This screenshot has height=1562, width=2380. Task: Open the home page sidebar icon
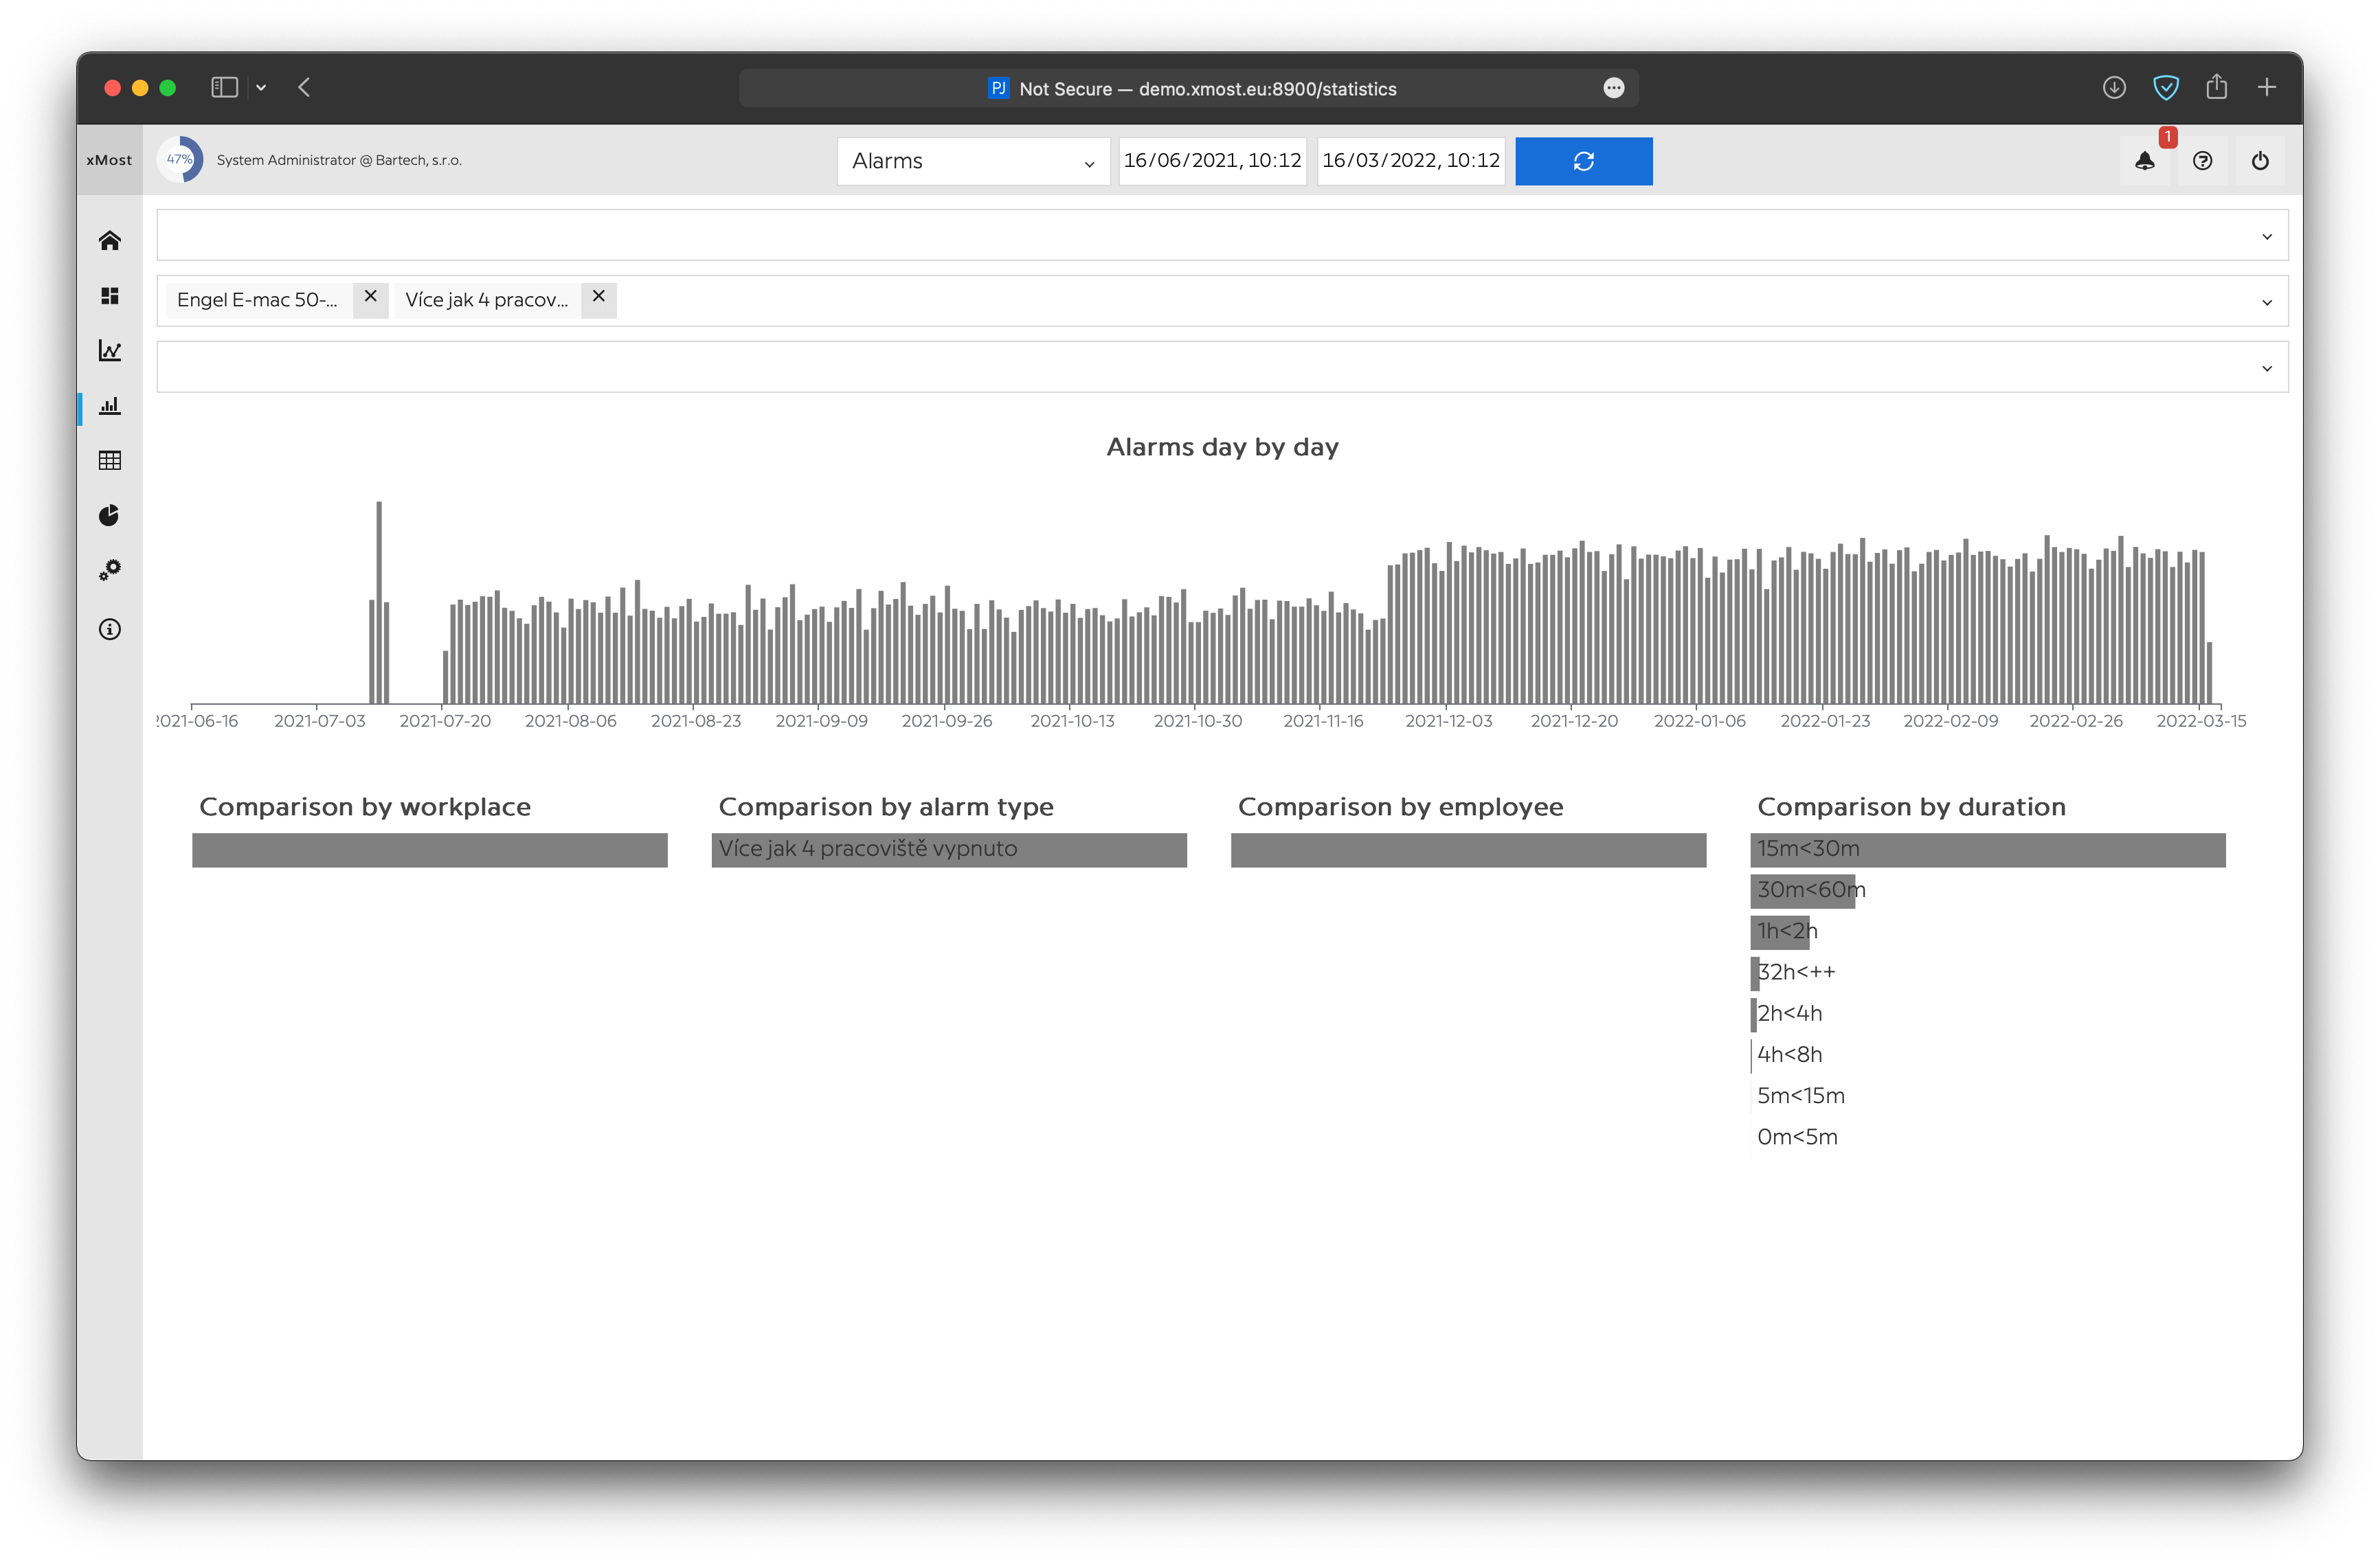click(x=110, y=240)
